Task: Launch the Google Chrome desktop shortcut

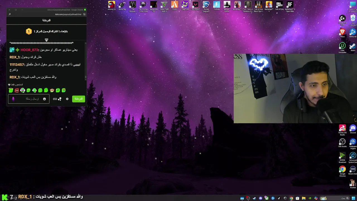Action: pyautogui.click(x=342, y=171)
